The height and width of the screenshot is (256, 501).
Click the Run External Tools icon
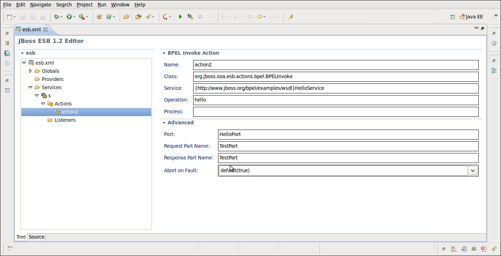click(x=82, y=17)
